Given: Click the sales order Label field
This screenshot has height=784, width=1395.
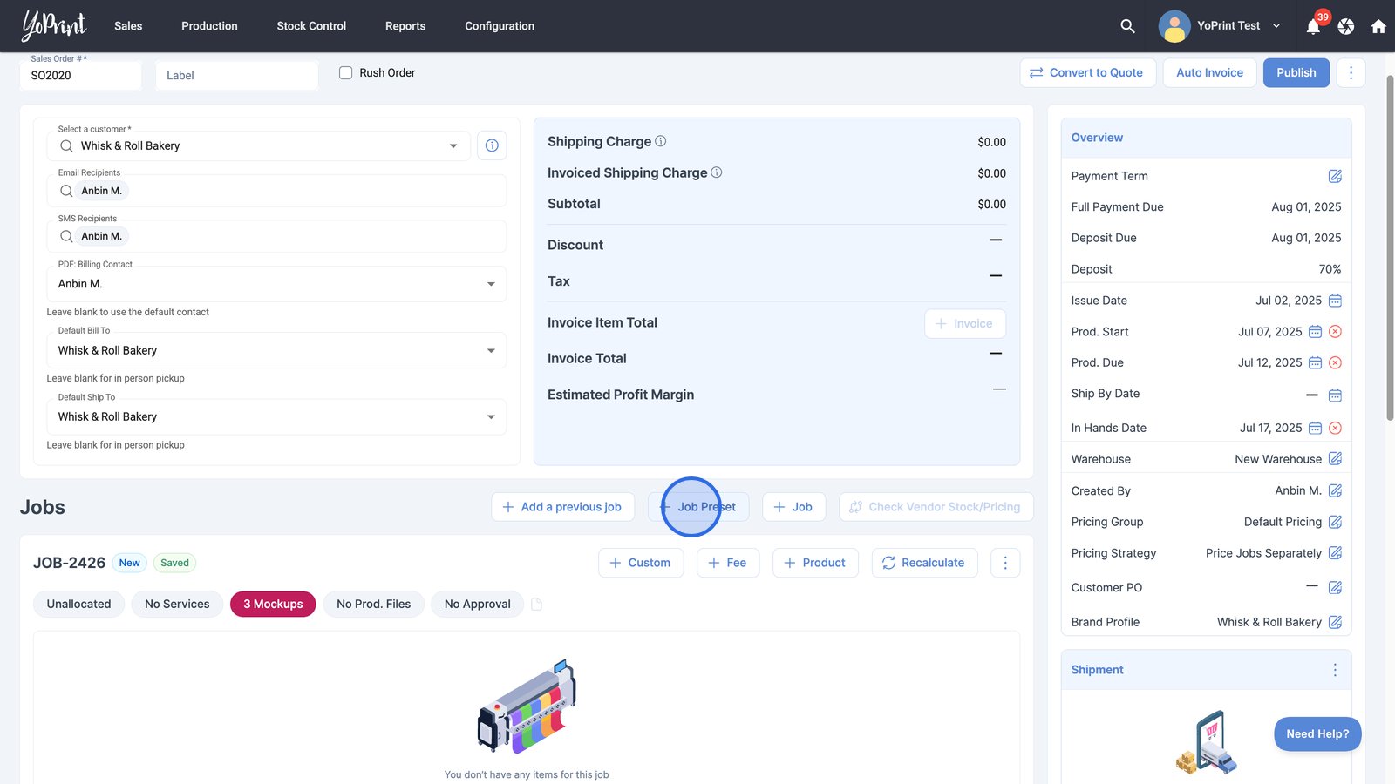Looking at the screenshot, I should 236,76.
